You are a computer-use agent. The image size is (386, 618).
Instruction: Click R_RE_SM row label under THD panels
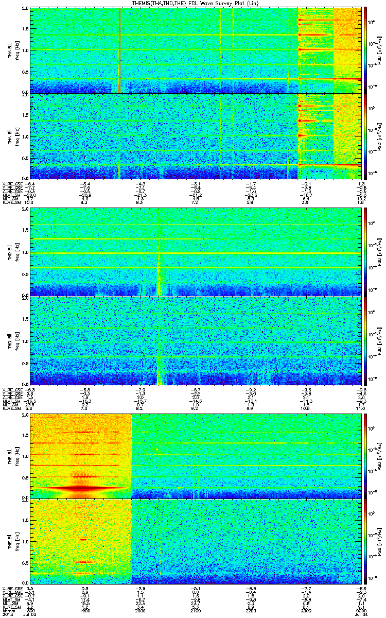[11, 409]
